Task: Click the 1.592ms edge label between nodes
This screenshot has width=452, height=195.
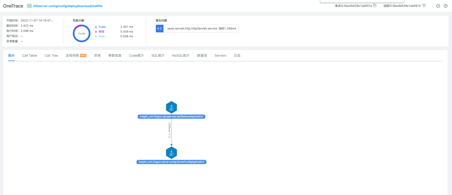Action: (170, 131)
